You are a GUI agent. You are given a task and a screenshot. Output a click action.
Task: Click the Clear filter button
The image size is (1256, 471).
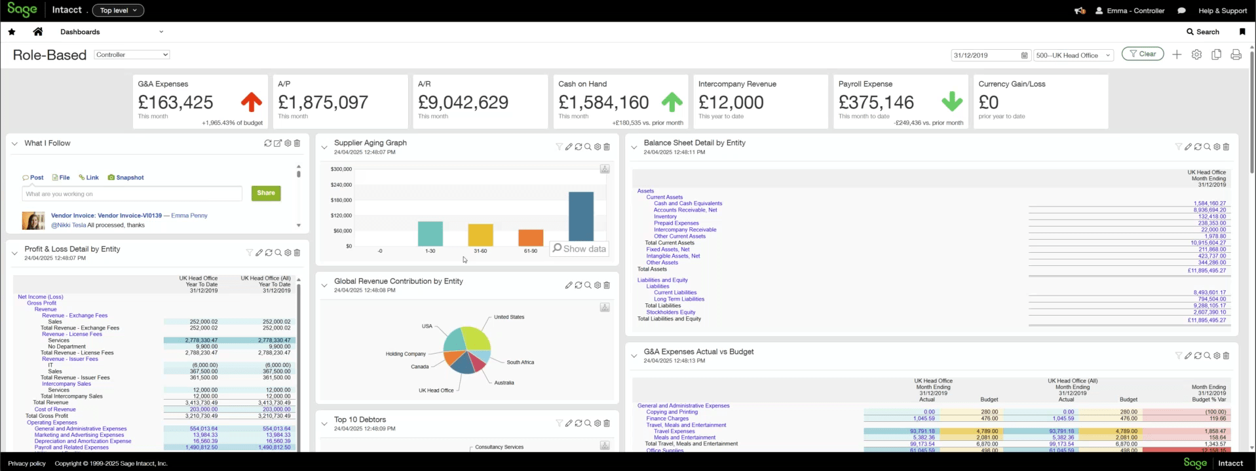coord(1143,54)
